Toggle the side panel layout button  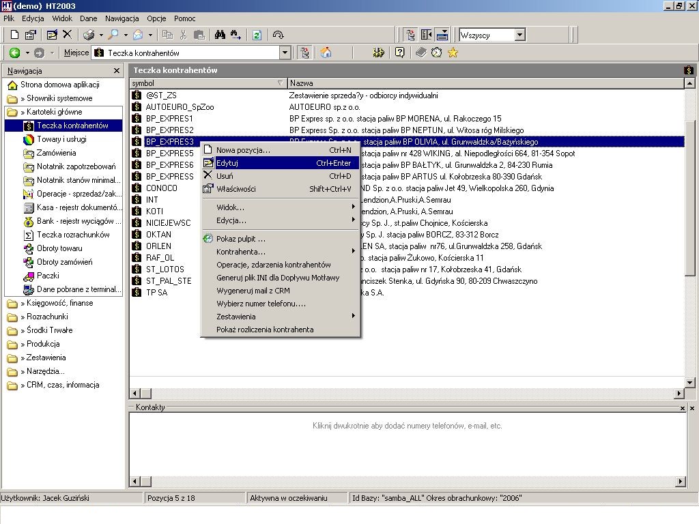click(x=426, y=35)
